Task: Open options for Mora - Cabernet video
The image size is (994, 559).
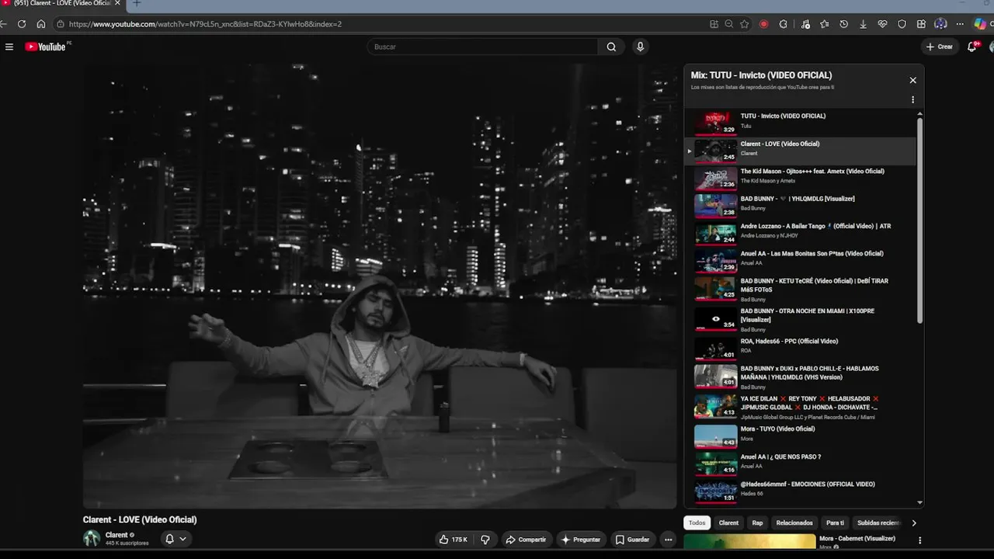Action: pos(919,540)
